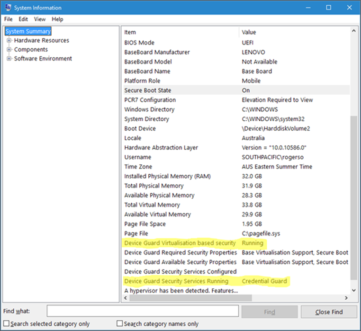361x331 pixels.
Task: Select the Time Zone row
Action: click(x=236, y=167)
